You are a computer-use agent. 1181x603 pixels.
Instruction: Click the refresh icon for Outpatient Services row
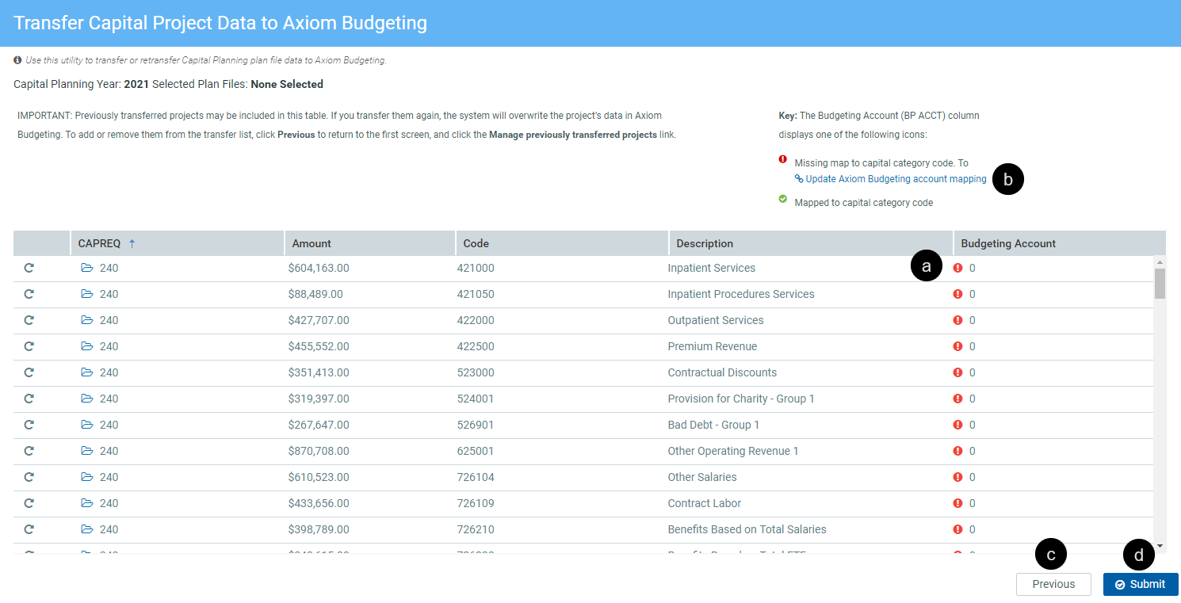coord(29,320)
